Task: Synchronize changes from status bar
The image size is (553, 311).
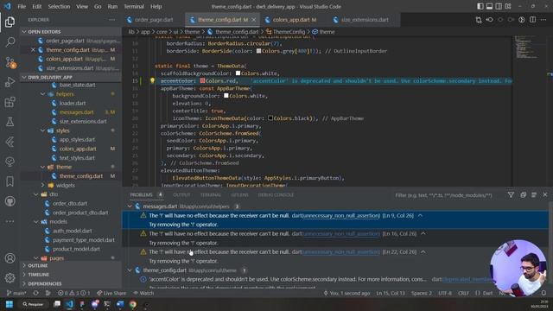Action: point(35,293)
